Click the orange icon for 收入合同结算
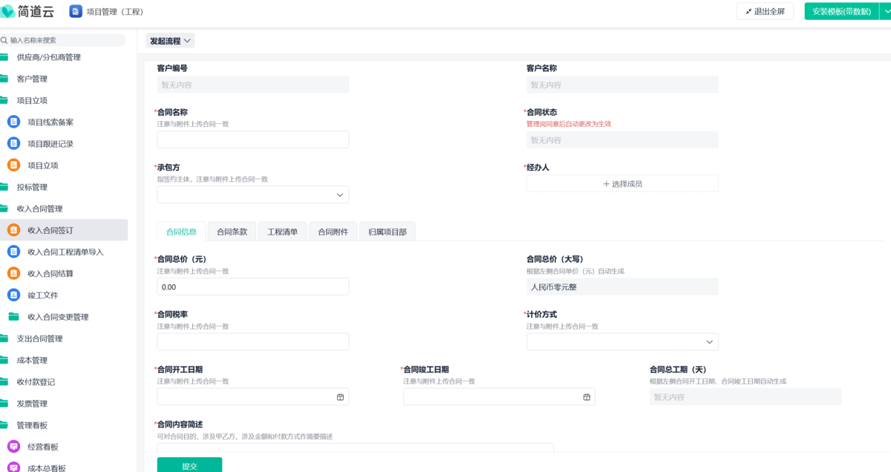 click(13, 273)
